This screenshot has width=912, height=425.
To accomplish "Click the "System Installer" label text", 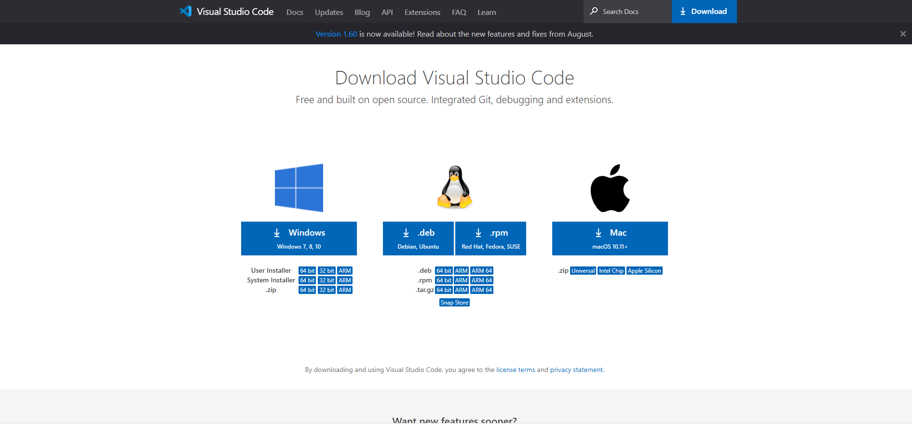I will pos(271,280).
